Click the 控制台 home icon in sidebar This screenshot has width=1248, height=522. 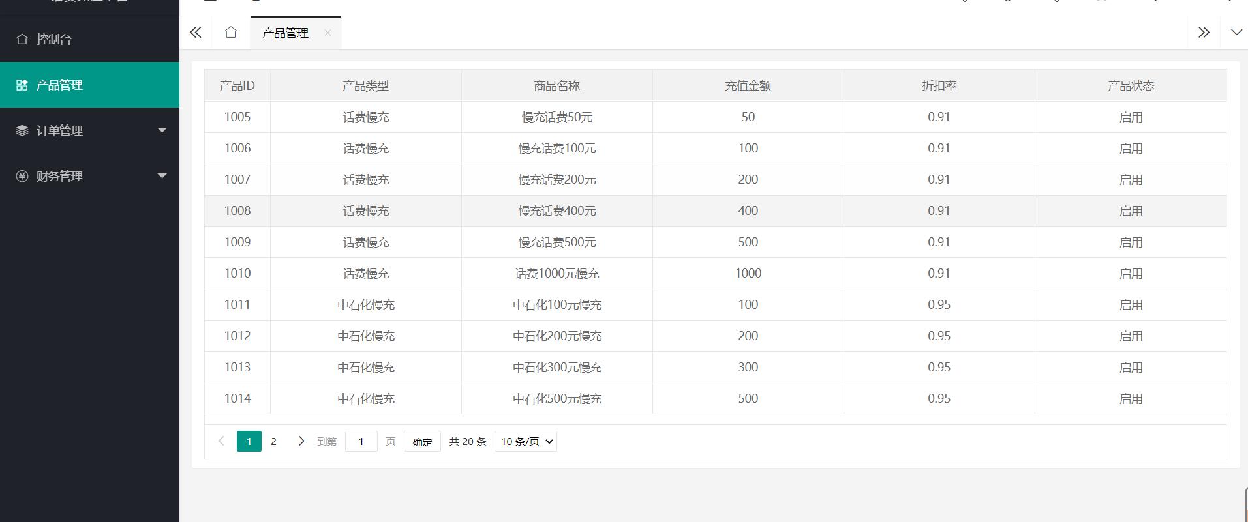tap(22, 39)
